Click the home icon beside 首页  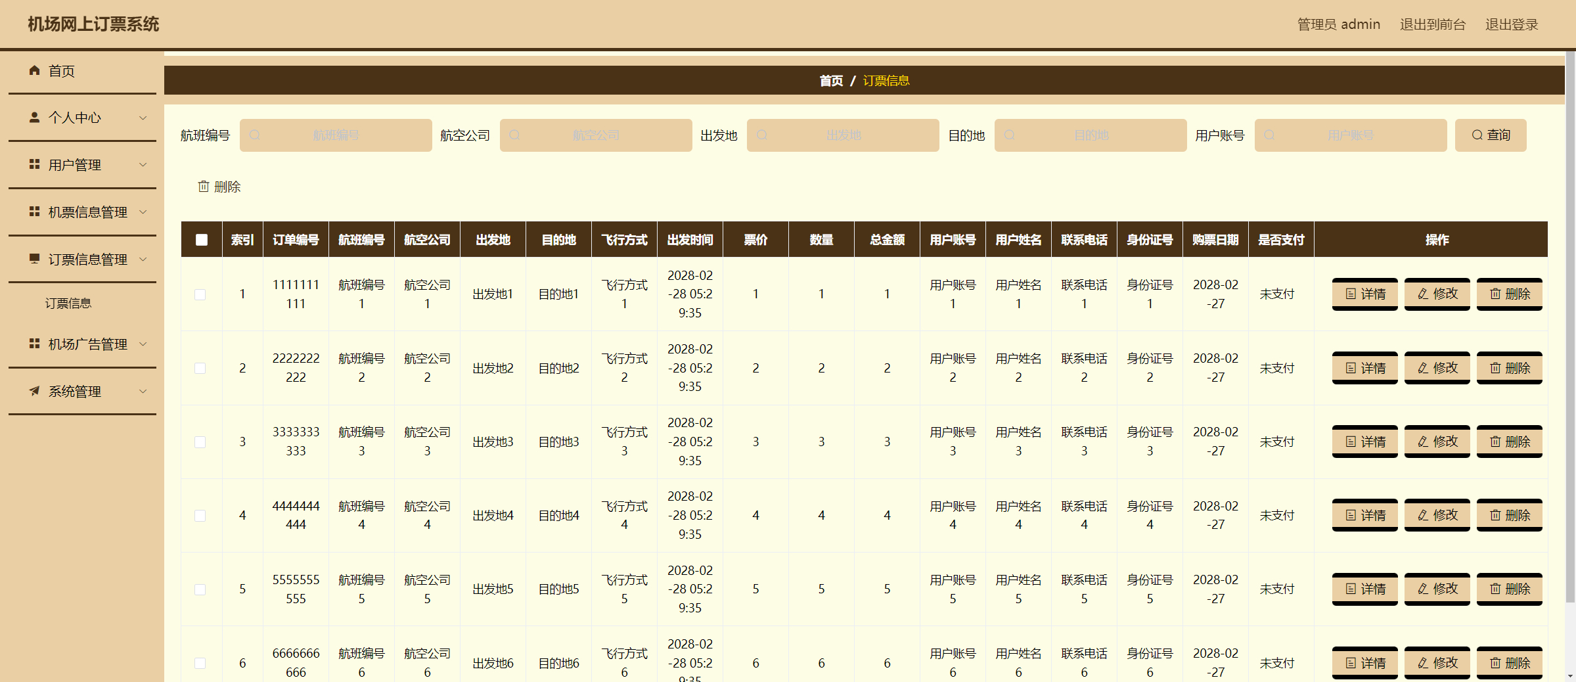(x=35, y=70)
